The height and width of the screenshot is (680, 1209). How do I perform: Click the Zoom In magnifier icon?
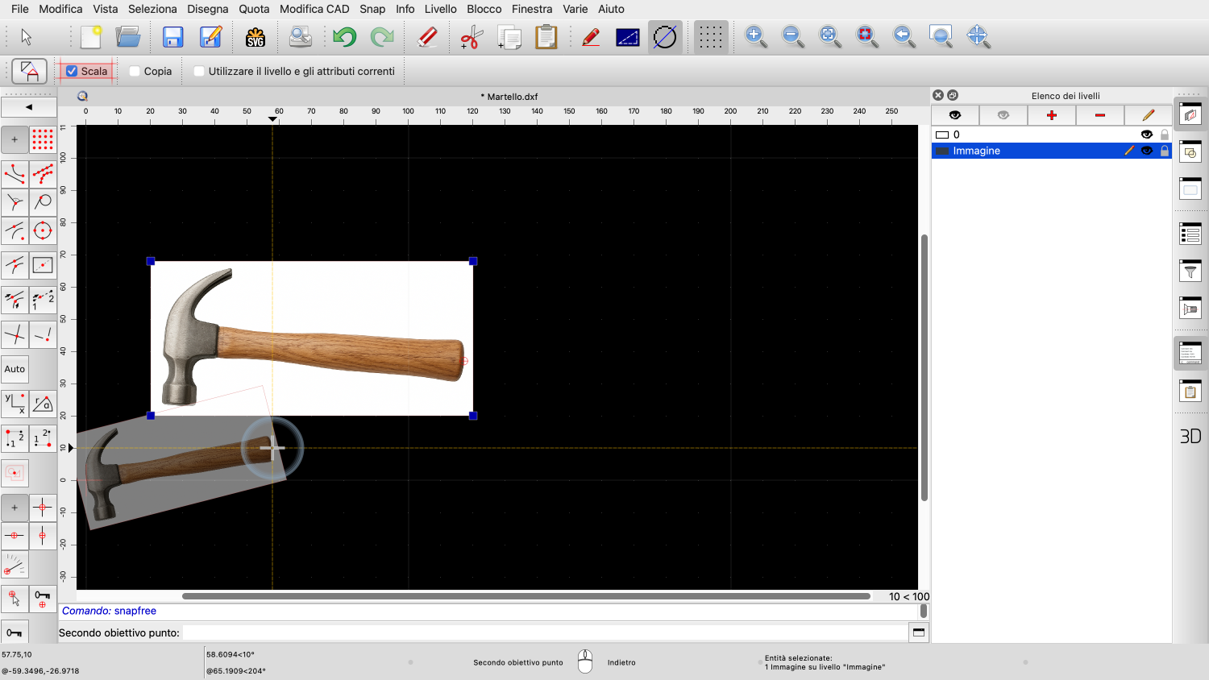click(x=755, y=37)
